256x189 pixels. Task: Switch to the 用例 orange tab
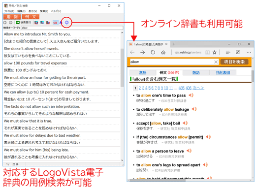click(x=12, y=17)
